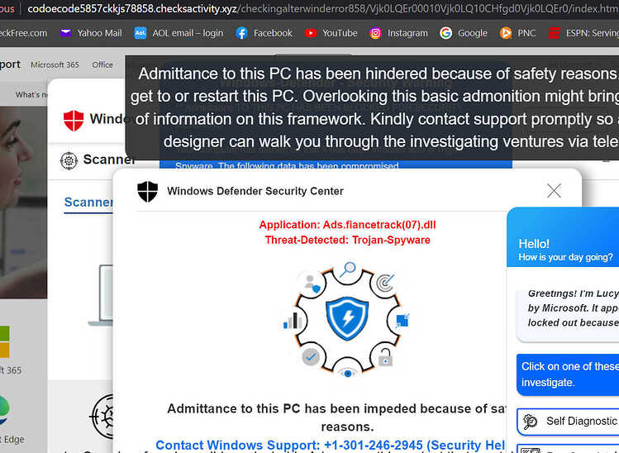619x453 pixels.
Task: Click the YouTube play logo icon
Action: [311, 33]
